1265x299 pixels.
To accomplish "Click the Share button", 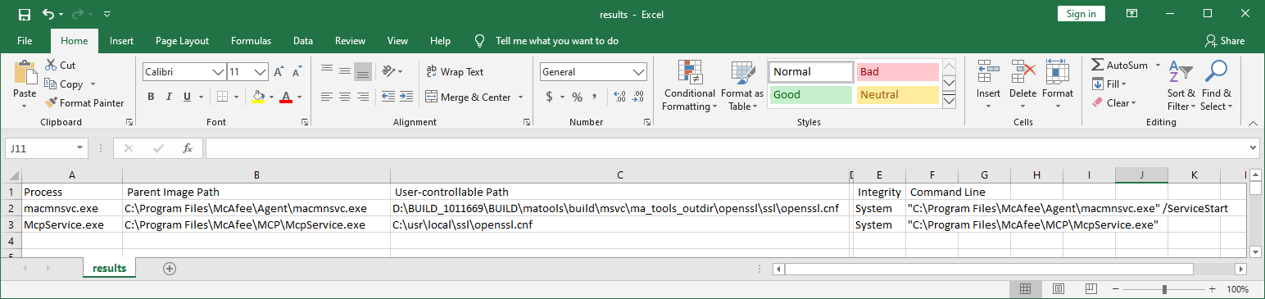I will pyautogui.click(x=1225, y=41).
